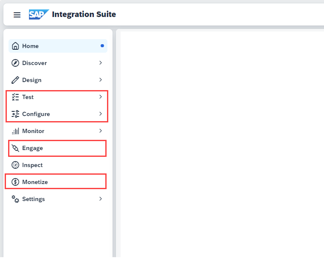The height and width of the screenshot is (258, 324).
Task: Click the Discover compass icon
Action: click(15, 63)
